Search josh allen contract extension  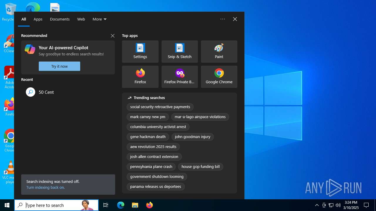[154, 156]
